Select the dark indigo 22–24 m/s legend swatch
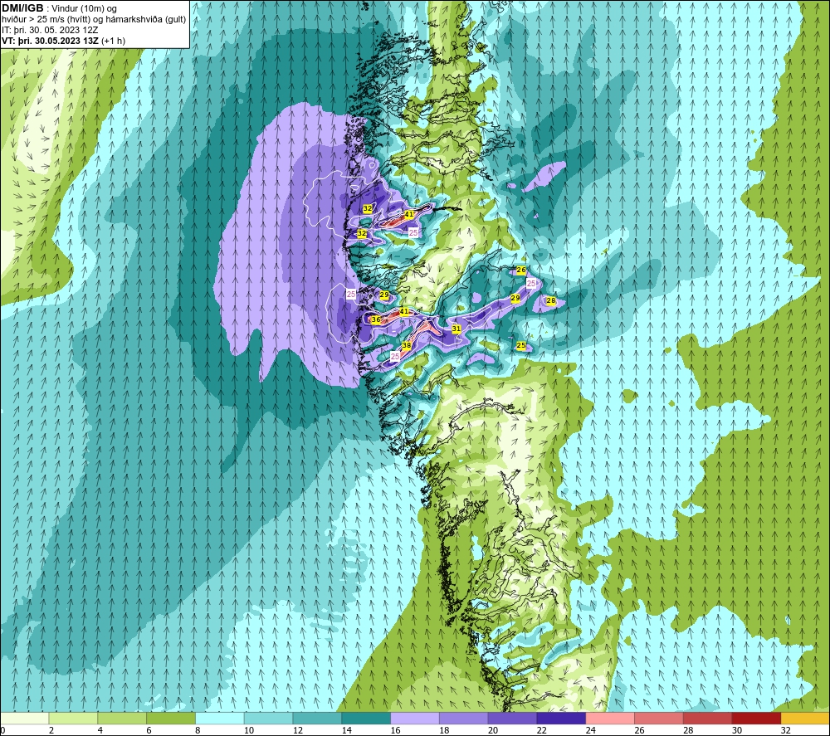830x736 pixels. [x=561, y=718]
